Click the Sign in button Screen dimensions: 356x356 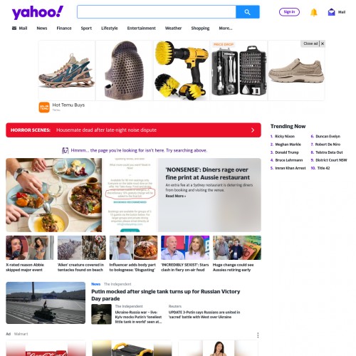(289, 12)
